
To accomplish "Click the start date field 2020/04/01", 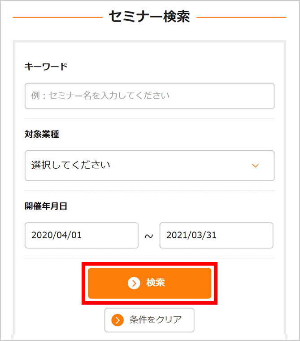I will [82, 235].
